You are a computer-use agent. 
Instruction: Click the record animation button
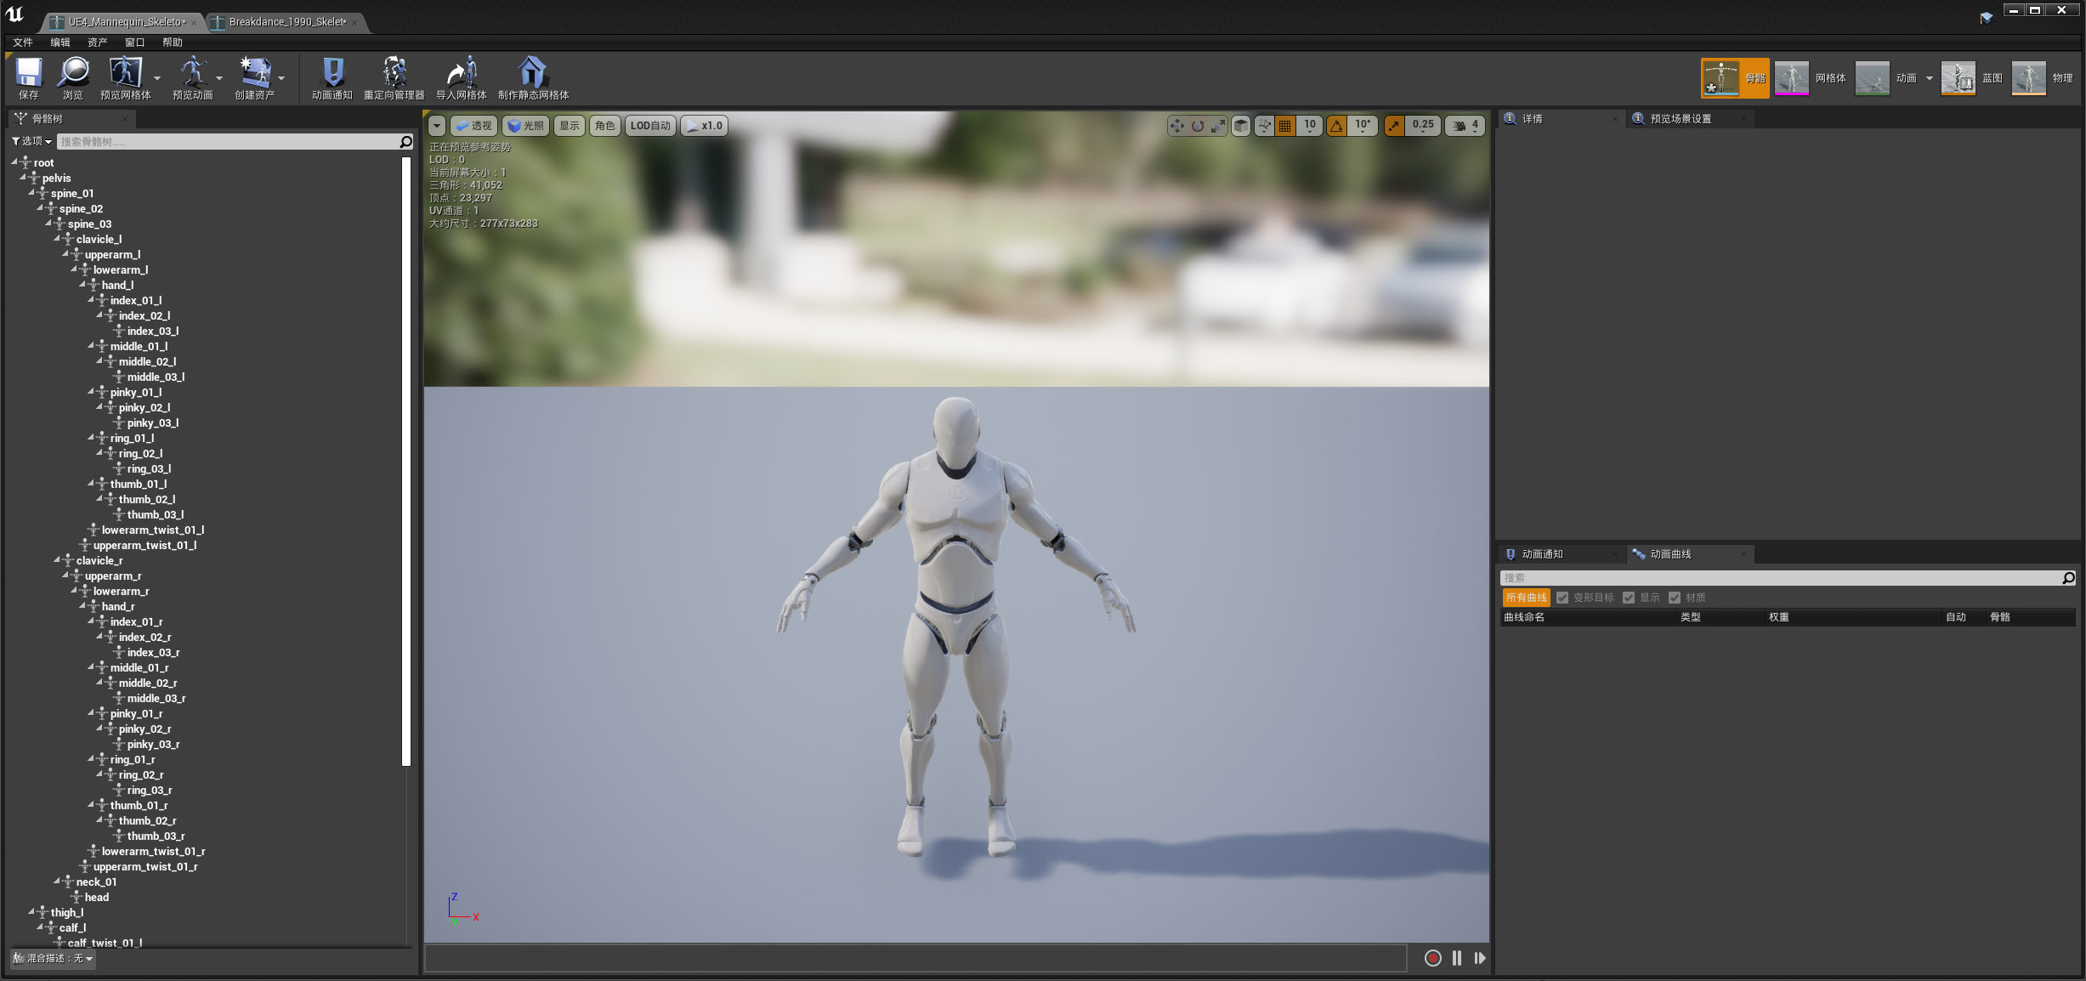(1432, 958)
